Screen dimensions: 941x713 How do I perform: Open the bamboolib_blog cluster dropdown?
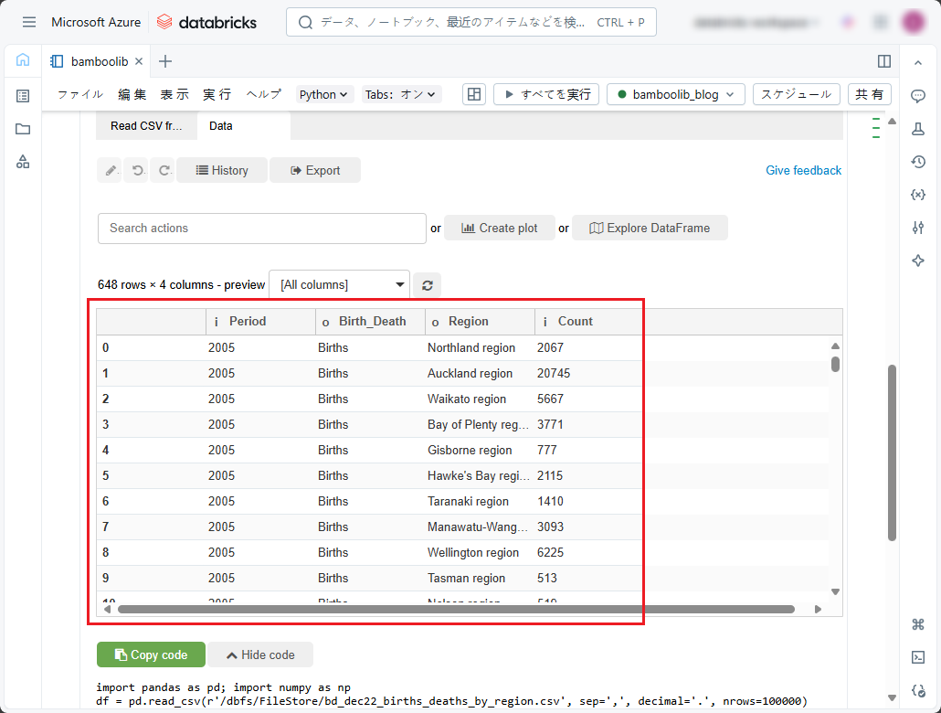coord(676,94)
